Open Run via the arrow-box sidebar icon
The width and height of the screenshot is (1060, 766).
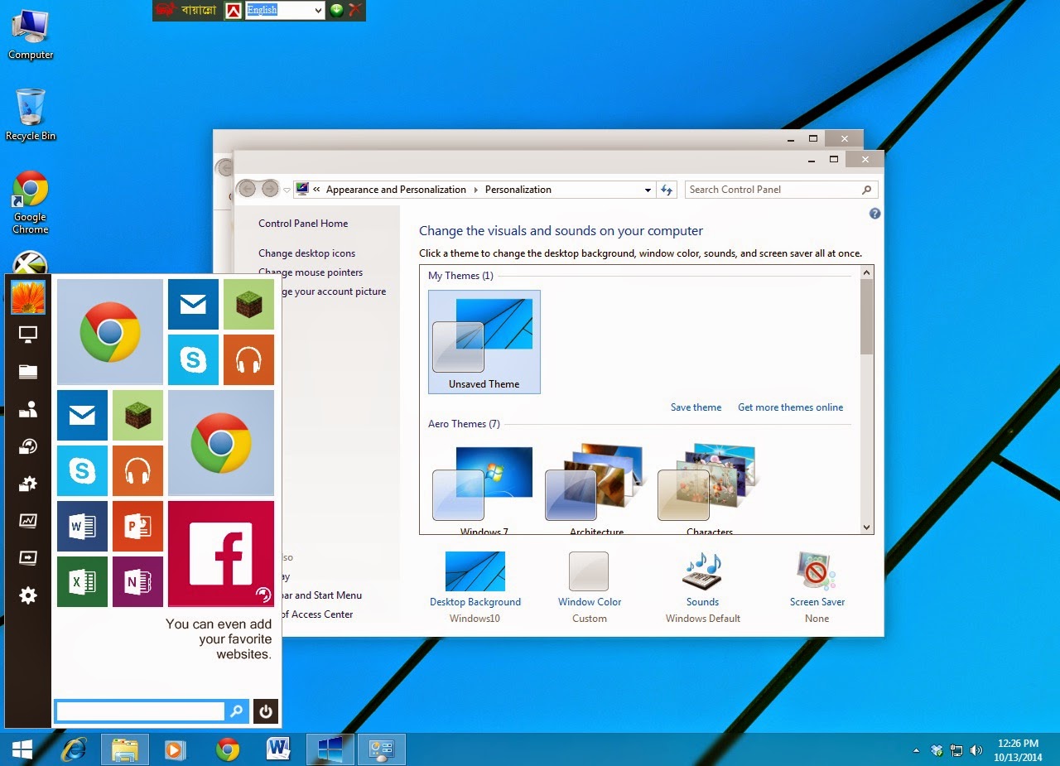pos(28,558)
